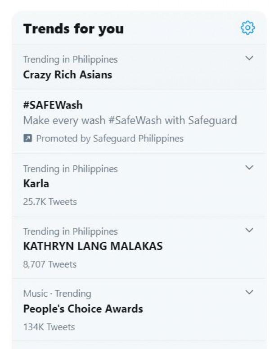Click 'Trending in Philippines' above Karla

(70, 169)
